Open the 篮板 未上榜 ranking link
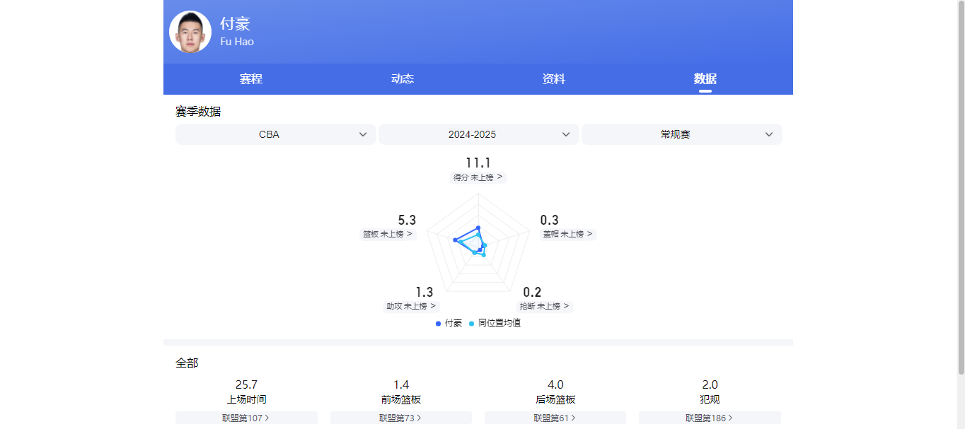Viewport: 965px width, 429px height. coord(388,234)
